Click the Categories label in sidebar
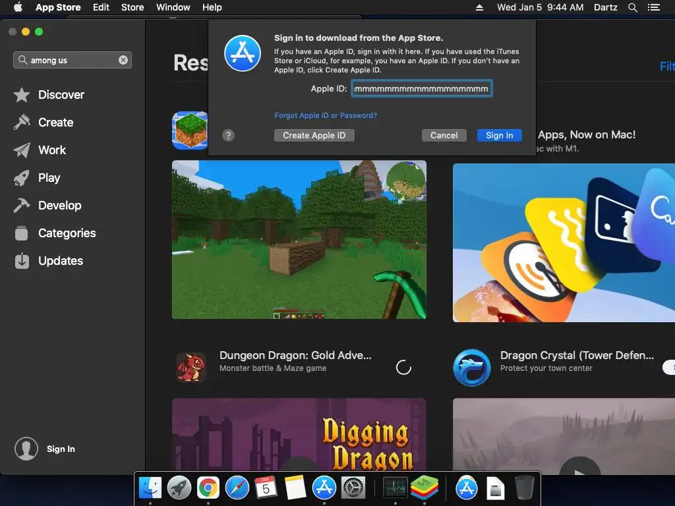This screenshot has height=506, width=675. tap(67, 233)
